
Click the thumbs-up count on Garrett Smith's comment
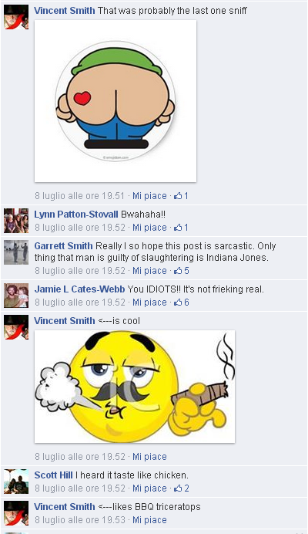coord(181,271)
